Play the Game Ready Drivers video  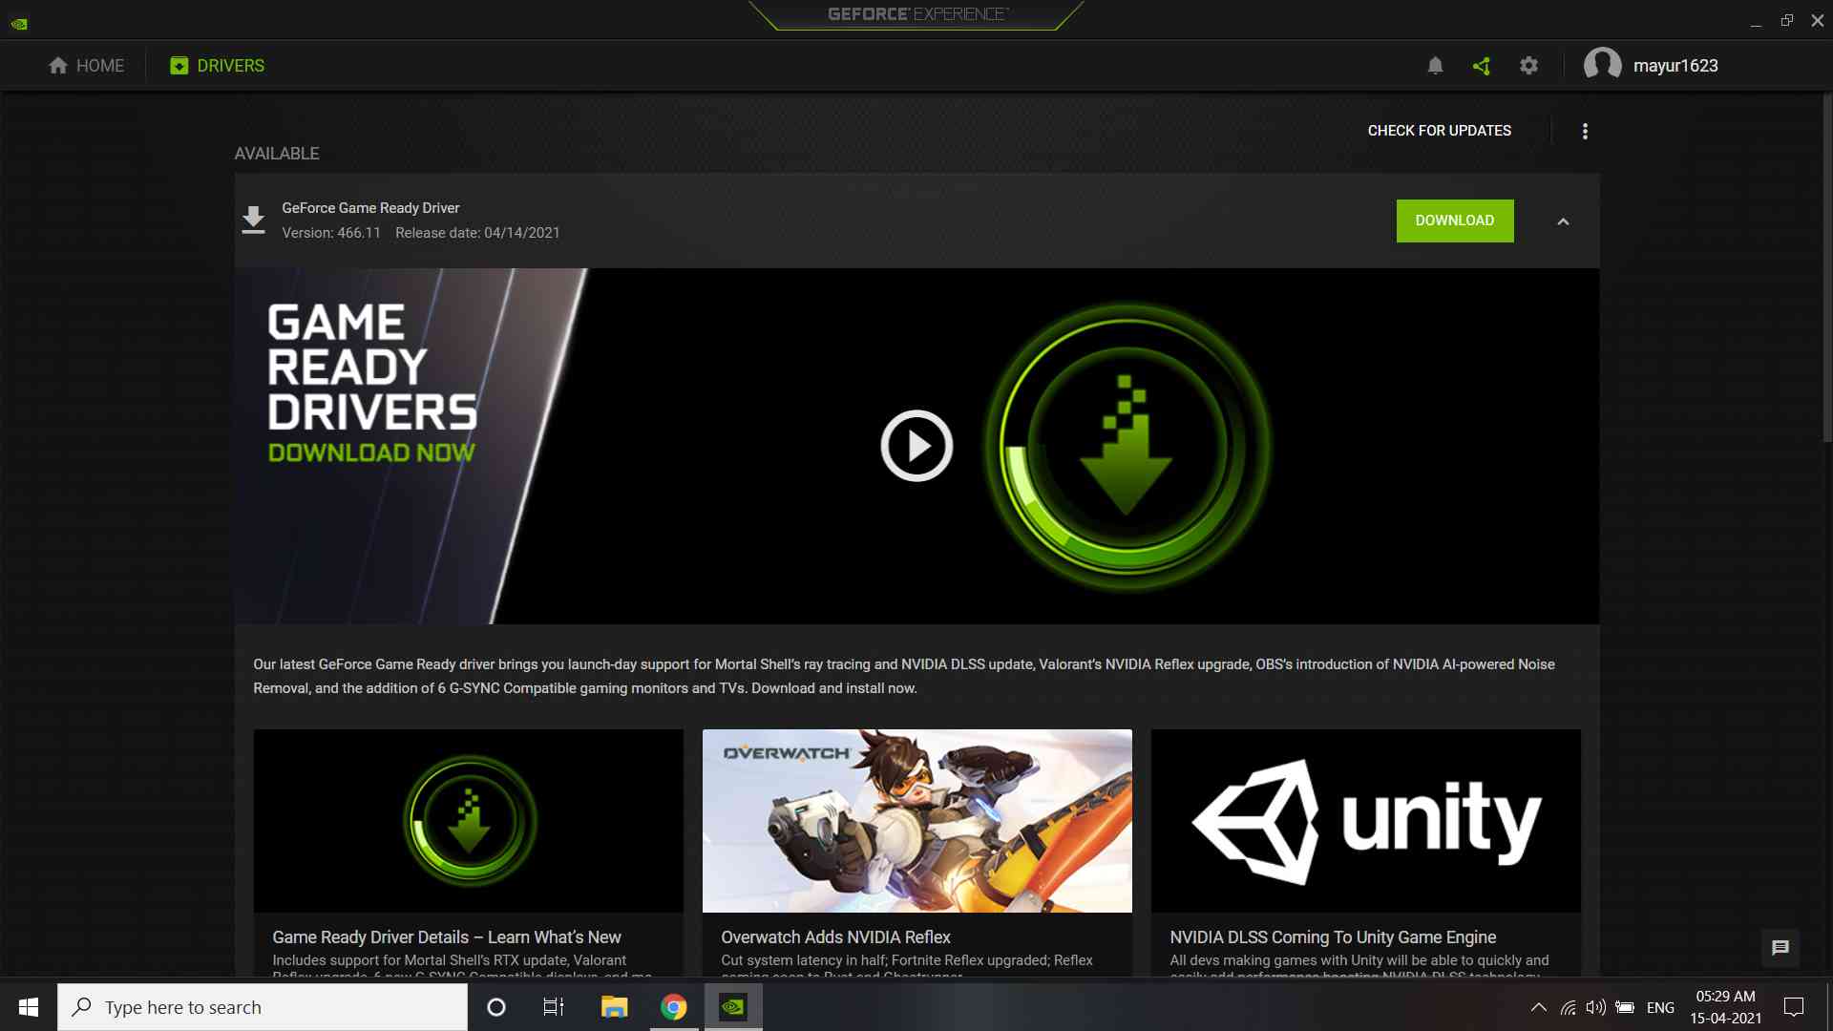tap(916, 446)
